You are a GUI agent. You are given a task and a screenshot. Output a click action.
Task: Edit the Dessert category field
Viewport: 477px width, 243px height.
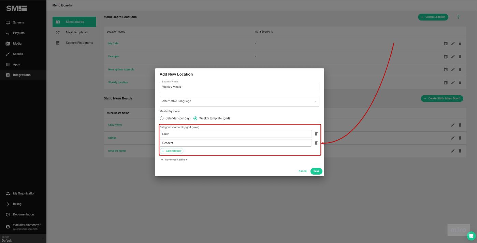236,143
